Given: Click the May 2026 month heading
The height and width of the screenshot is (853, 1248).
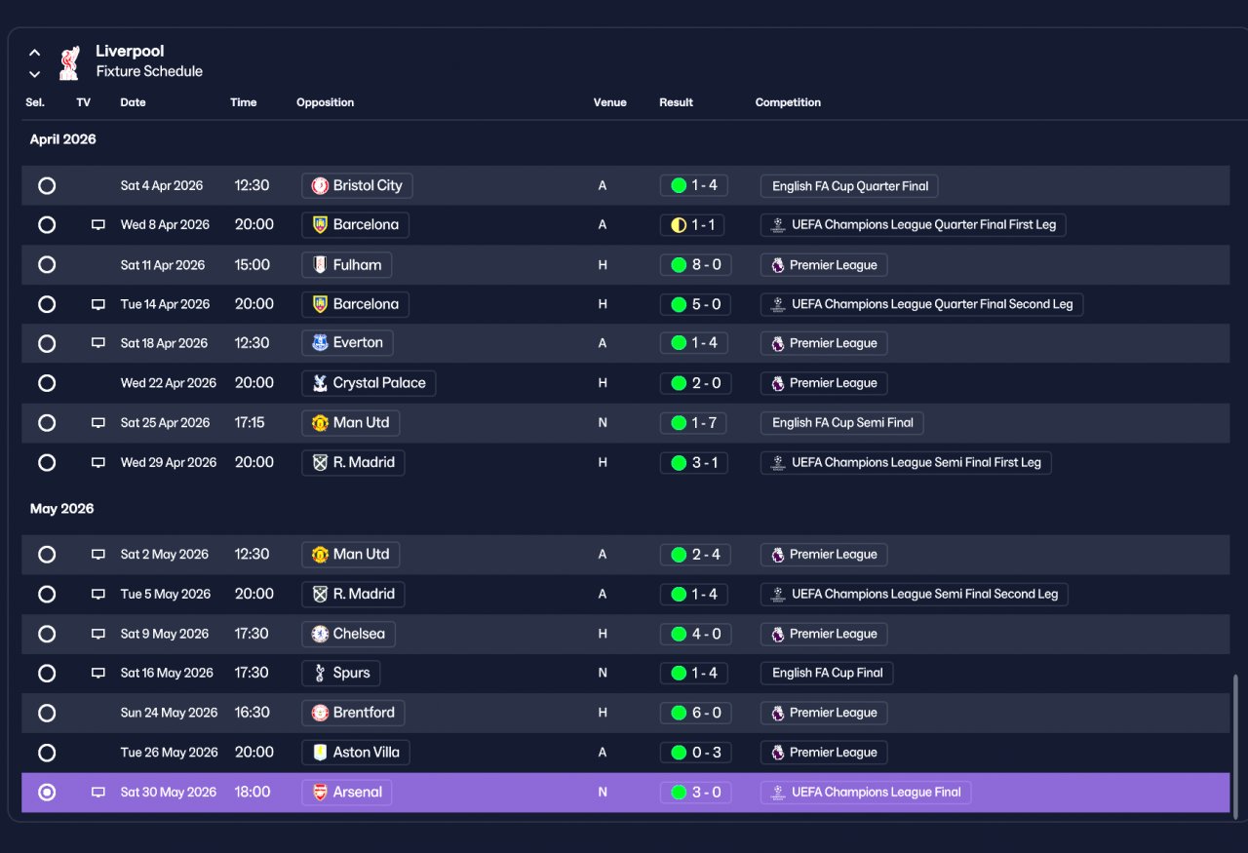Looking at the screenshot, I should (61, 509).
